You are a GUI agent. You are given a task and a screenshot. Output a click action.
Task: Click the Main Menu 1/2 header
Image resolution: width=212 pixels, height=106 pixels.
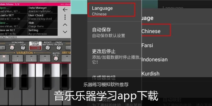point(10,4)
